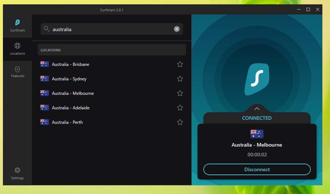The image size is (330, 194).
Task: Click the LOCATIONS section header
Action: pos(112,50)
